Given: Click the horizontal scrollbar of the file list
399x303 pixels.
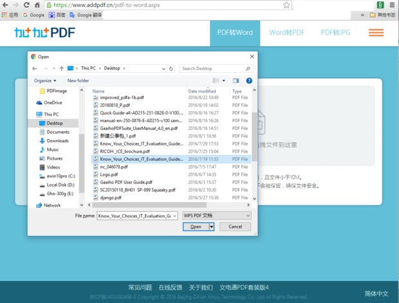Looking at the screenshot, I should (x=150, y=205).
